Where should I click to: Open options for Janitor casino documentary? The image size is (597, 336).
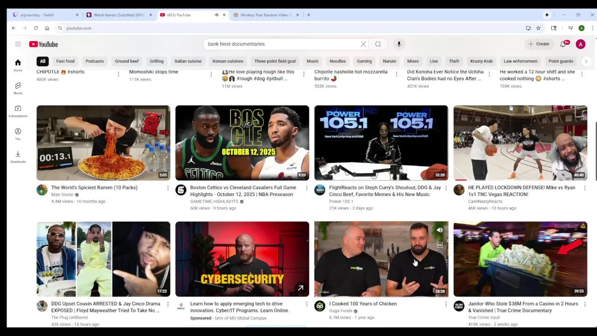tap(584, 304)
